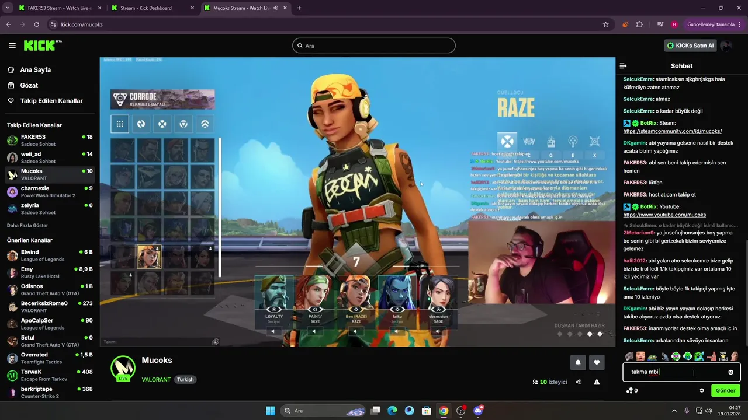Open Microsoft Store from taskbar
748x420 pixels.
click(427, 411)
